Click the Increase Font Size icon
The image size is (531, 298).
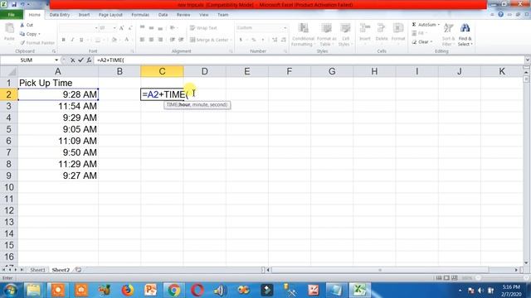[x=121, y=28]
